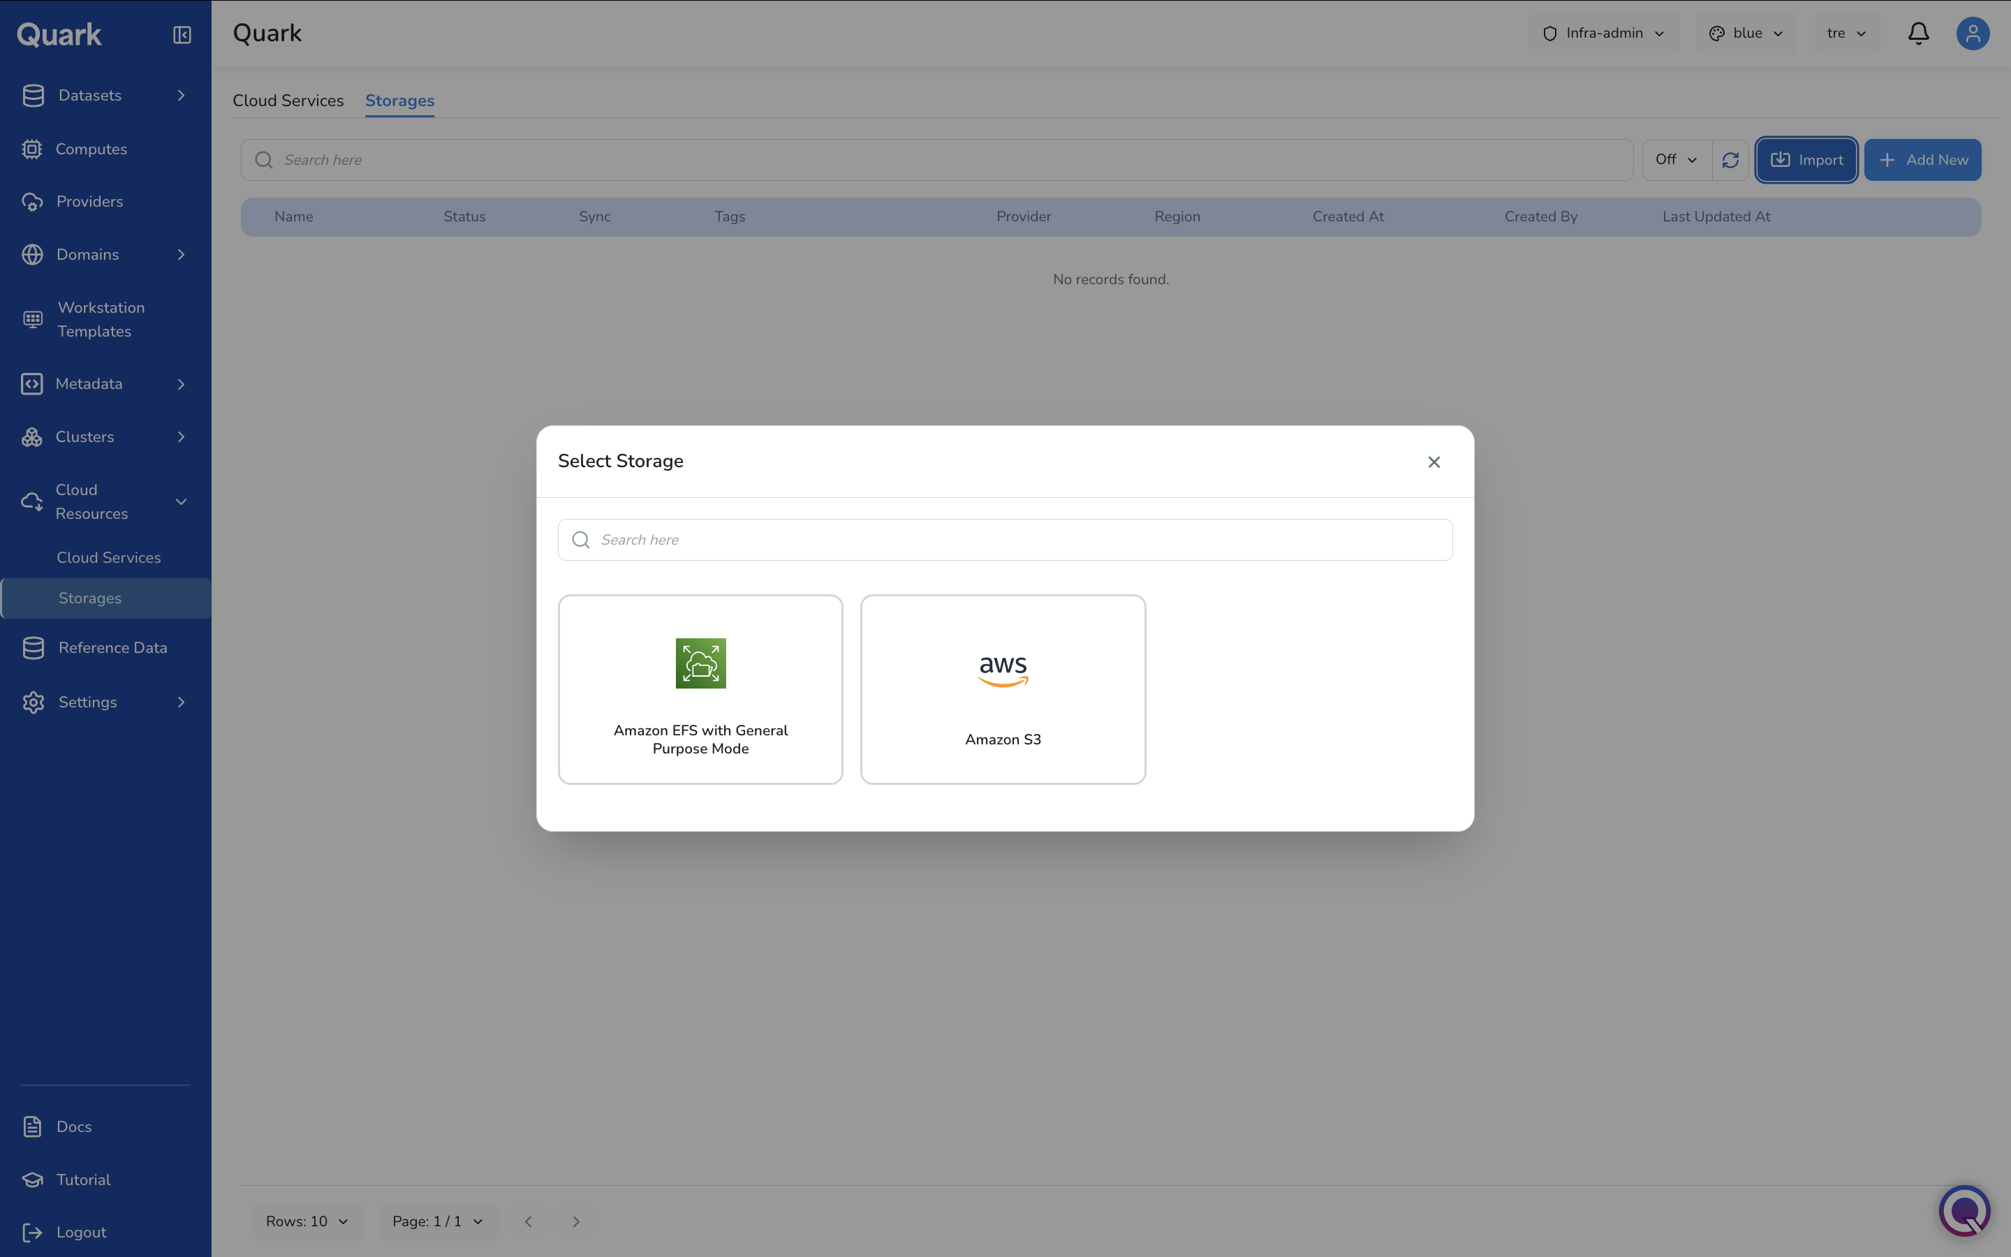Viewport: 2011px width, 1257px height.
Task: Click the Provider column header
Action: [1024, 216]
